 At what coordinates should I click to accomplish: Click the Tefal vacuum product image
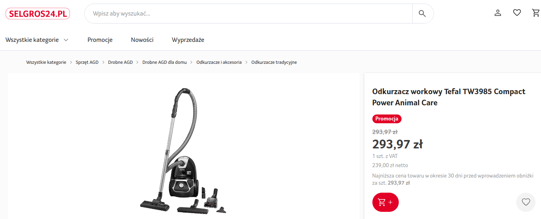tap(184, 151)
